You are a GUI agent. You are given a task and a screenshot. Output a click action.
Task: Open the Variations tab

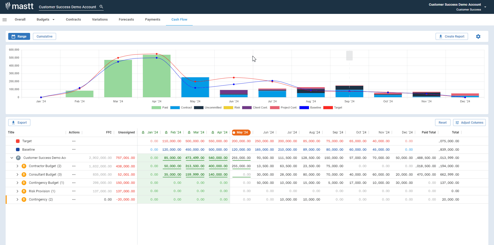(100, 20)
